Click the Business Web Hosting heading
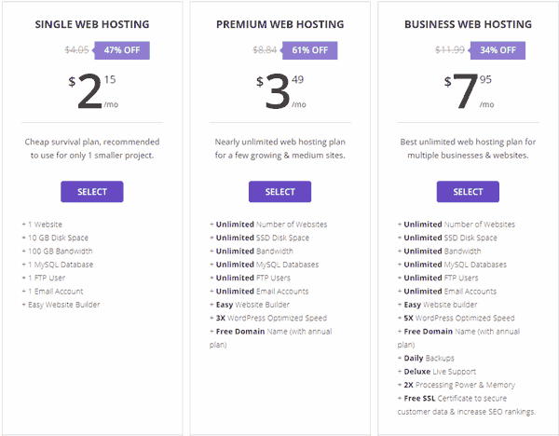This screenshot has width=559, height=436. point(468,22)
